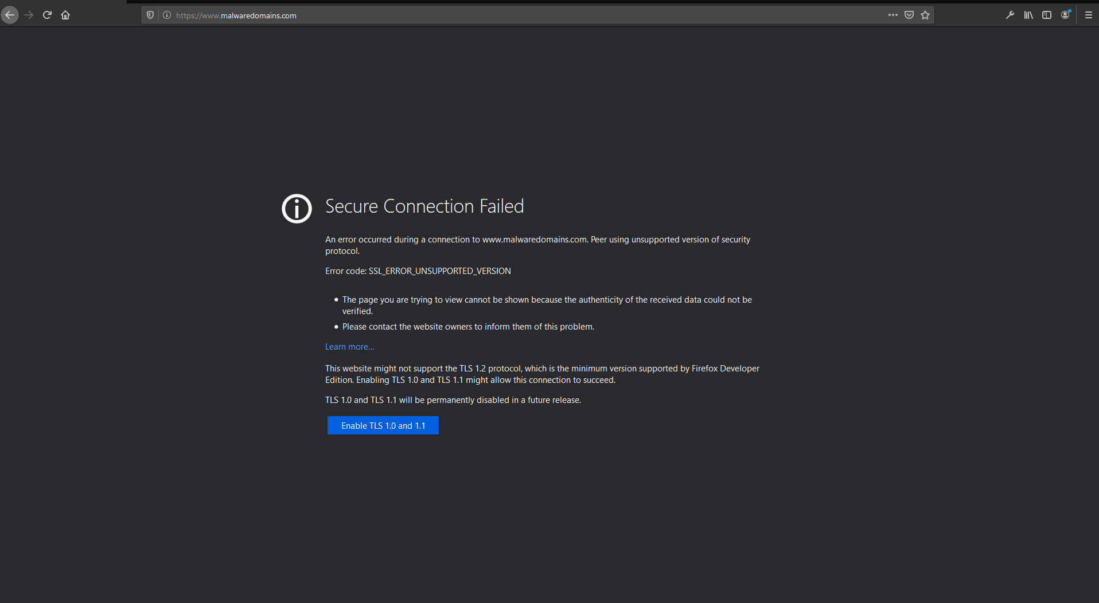Viewport: 1099px width, 603px height.
Task: Reload the current page
Action: (47, 15)
